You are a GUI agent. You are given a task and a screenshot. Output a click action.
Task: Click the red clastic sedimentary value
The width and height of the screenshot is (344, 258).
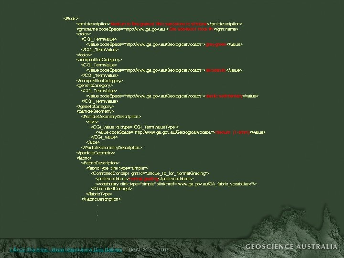point(225,96)
